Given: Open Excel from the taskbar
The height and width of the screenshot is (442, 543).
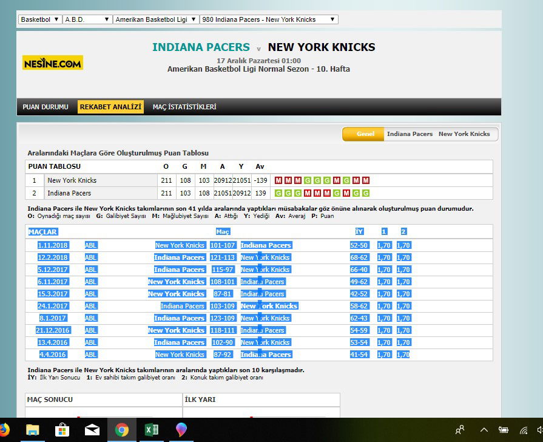Looking at the screenshot, I should pyautogui.click(x=151, y=430).
